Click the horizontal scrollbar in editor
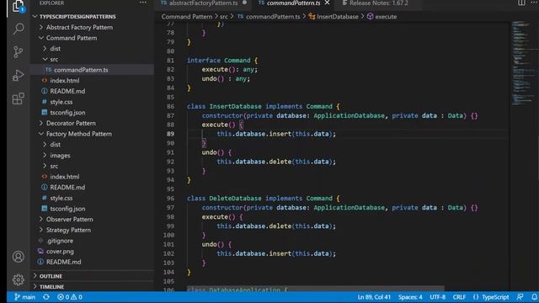This screenshot has height=303, width=539. coord(315,289)
